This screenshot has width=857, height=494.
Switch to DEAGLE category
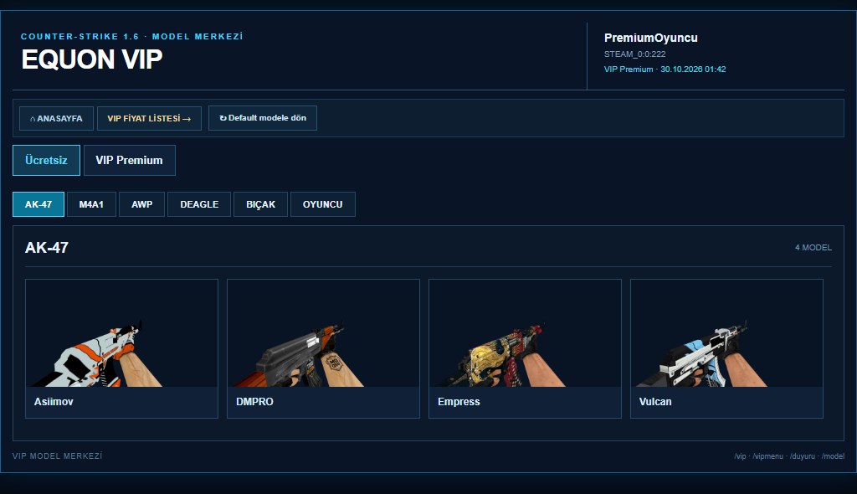tap(199, 204)
